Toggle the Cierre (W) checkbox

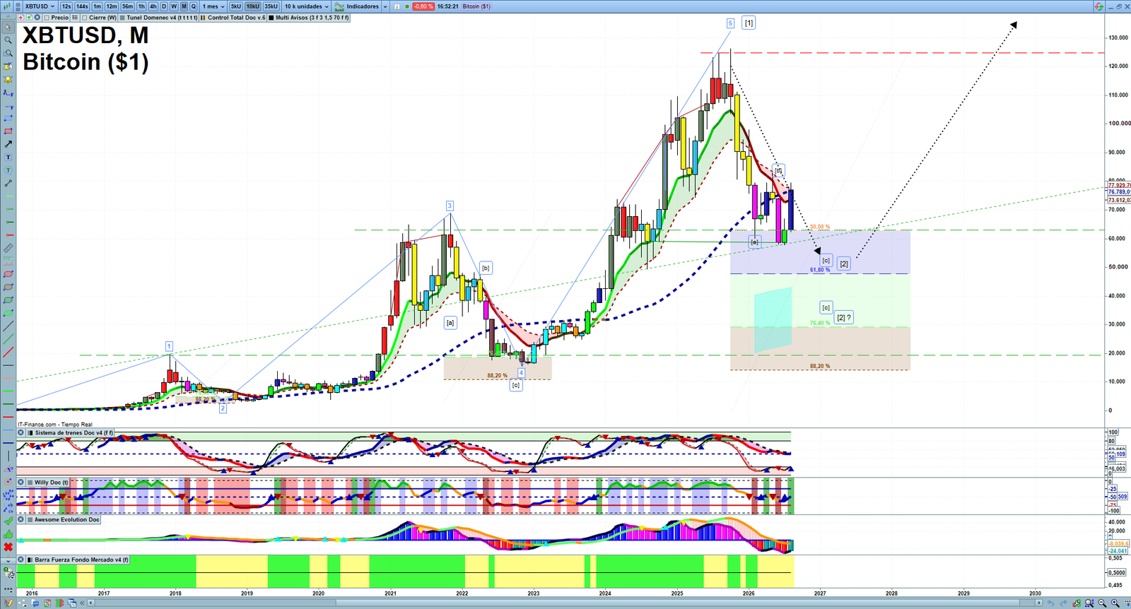(x=84, y=17)
